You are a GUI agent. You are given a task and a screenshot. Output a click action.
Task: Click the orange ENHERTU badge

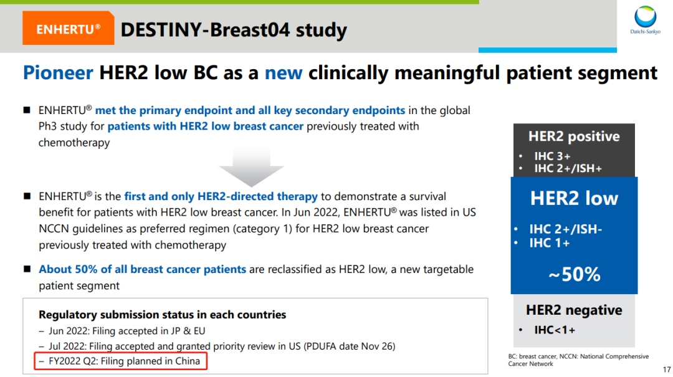[x=69, y=28]
